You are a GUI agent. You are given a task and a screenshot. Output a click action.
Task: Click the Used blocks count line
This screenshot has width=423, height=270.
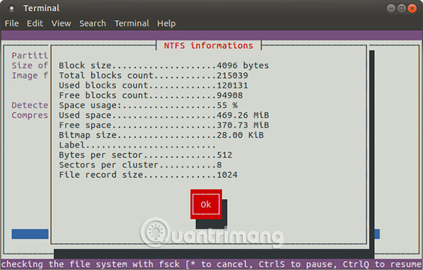(x=154, y=85)
